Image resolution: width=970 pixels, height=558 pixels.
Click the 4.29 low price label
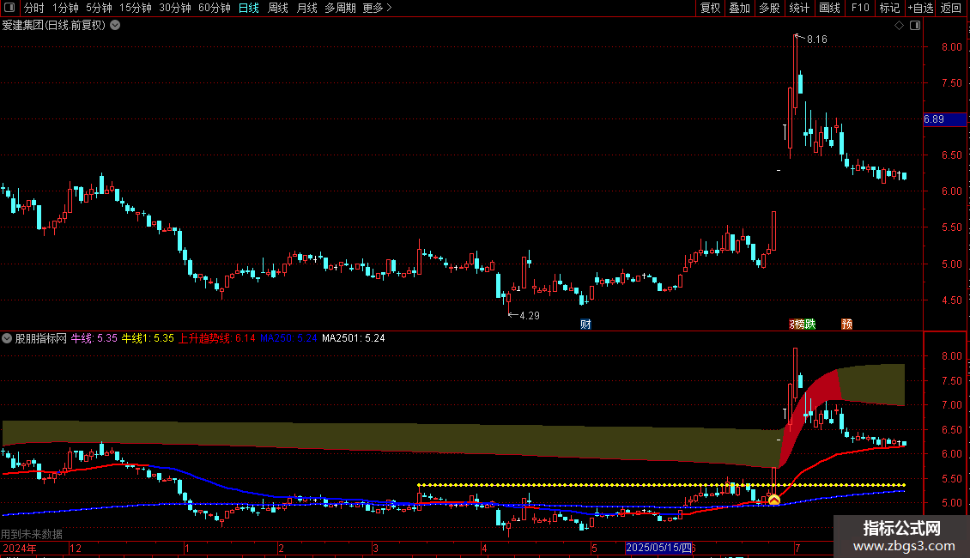(530, 316)
